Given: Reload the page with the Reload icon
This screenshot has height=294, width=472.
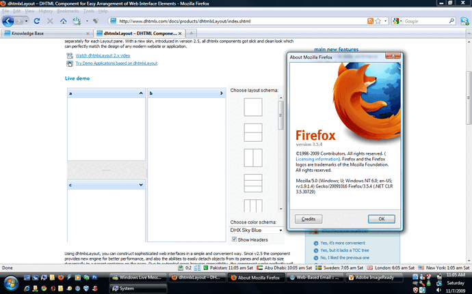Looking at the screenshot, I should (37, 21).
